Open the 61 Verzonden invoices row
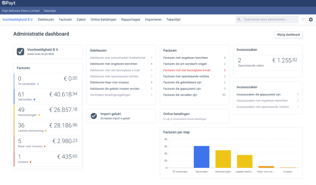The width and height of the screenshot is (316, 185). [48, 97]
